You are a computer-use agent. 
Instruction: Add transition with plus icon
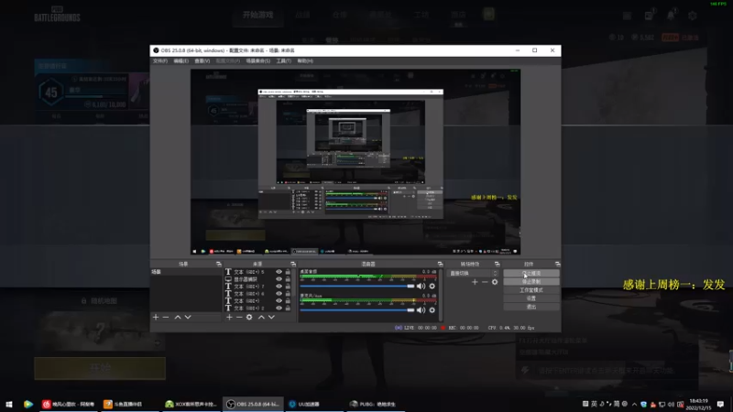(x=475, y=282)
